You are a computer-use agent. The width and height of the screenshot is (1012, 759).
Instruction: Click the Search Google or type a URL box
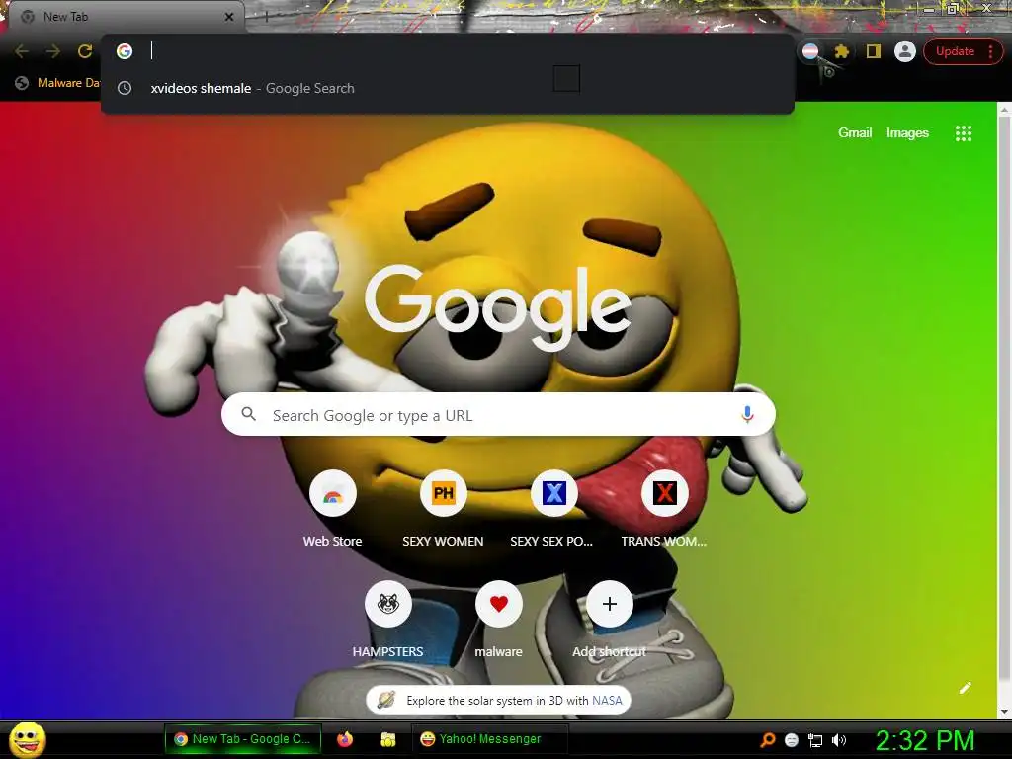click(498, 415)
